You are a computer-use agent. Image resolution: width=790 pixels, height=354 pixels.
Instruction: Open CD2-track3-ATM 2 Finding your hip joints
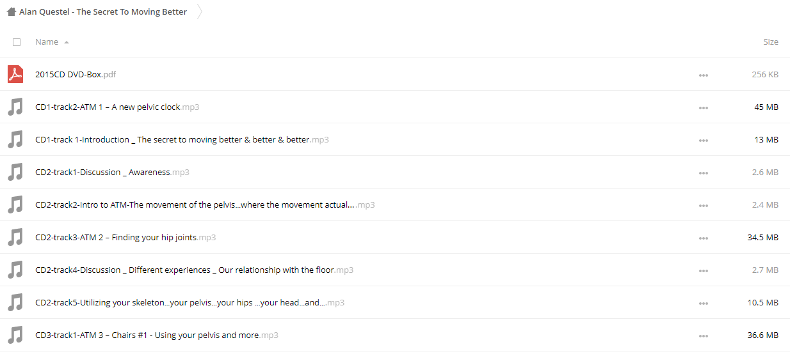pos(116,237)
